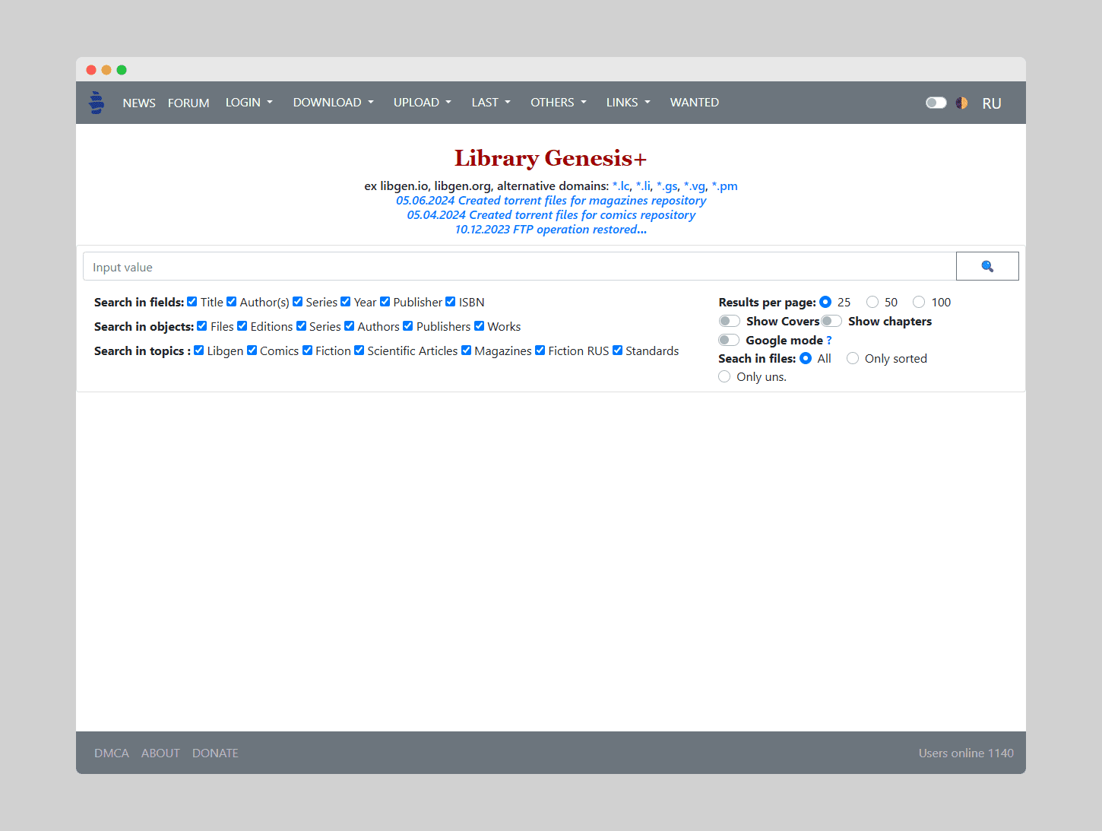Click the flag icon in the top bar

(961, 102)
